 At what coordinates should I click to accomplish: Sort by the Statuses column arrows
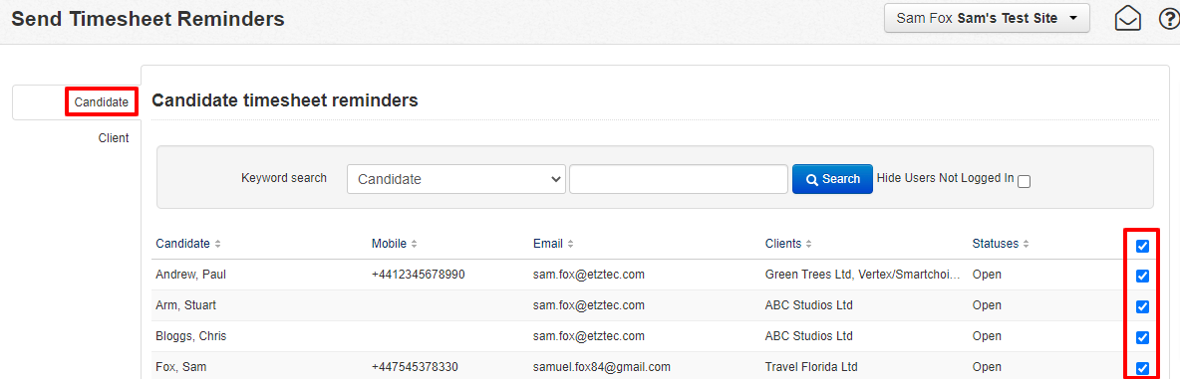pos(1026,244)
